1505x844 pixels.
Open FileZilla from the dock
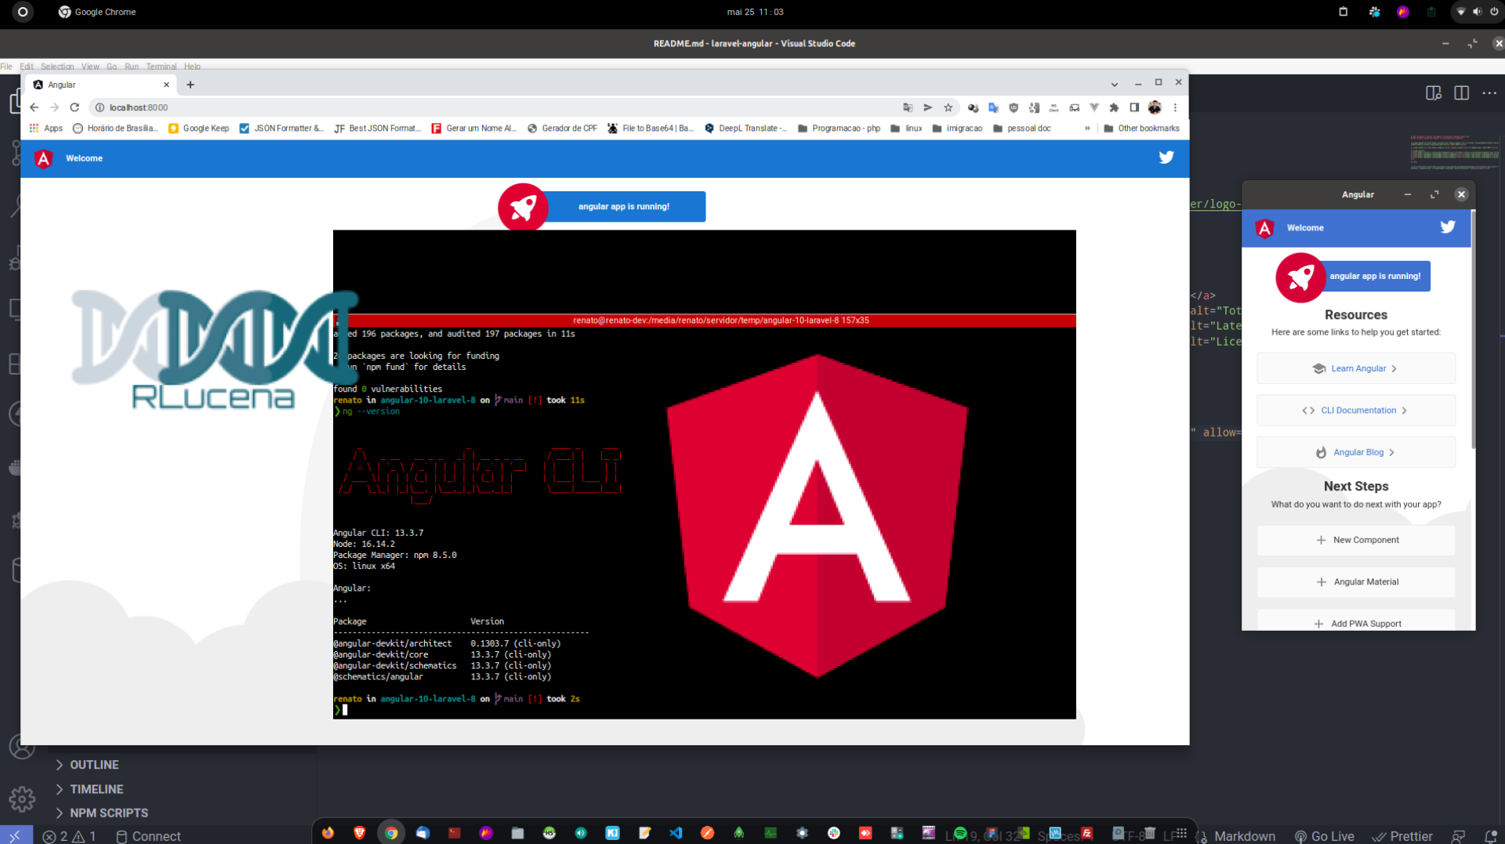coord(1087,833)
